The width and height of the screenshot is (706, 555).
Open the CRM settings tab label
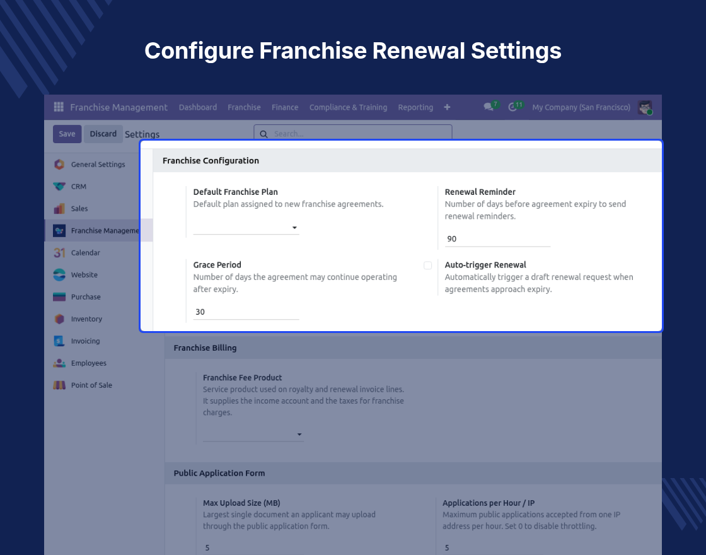78,187
